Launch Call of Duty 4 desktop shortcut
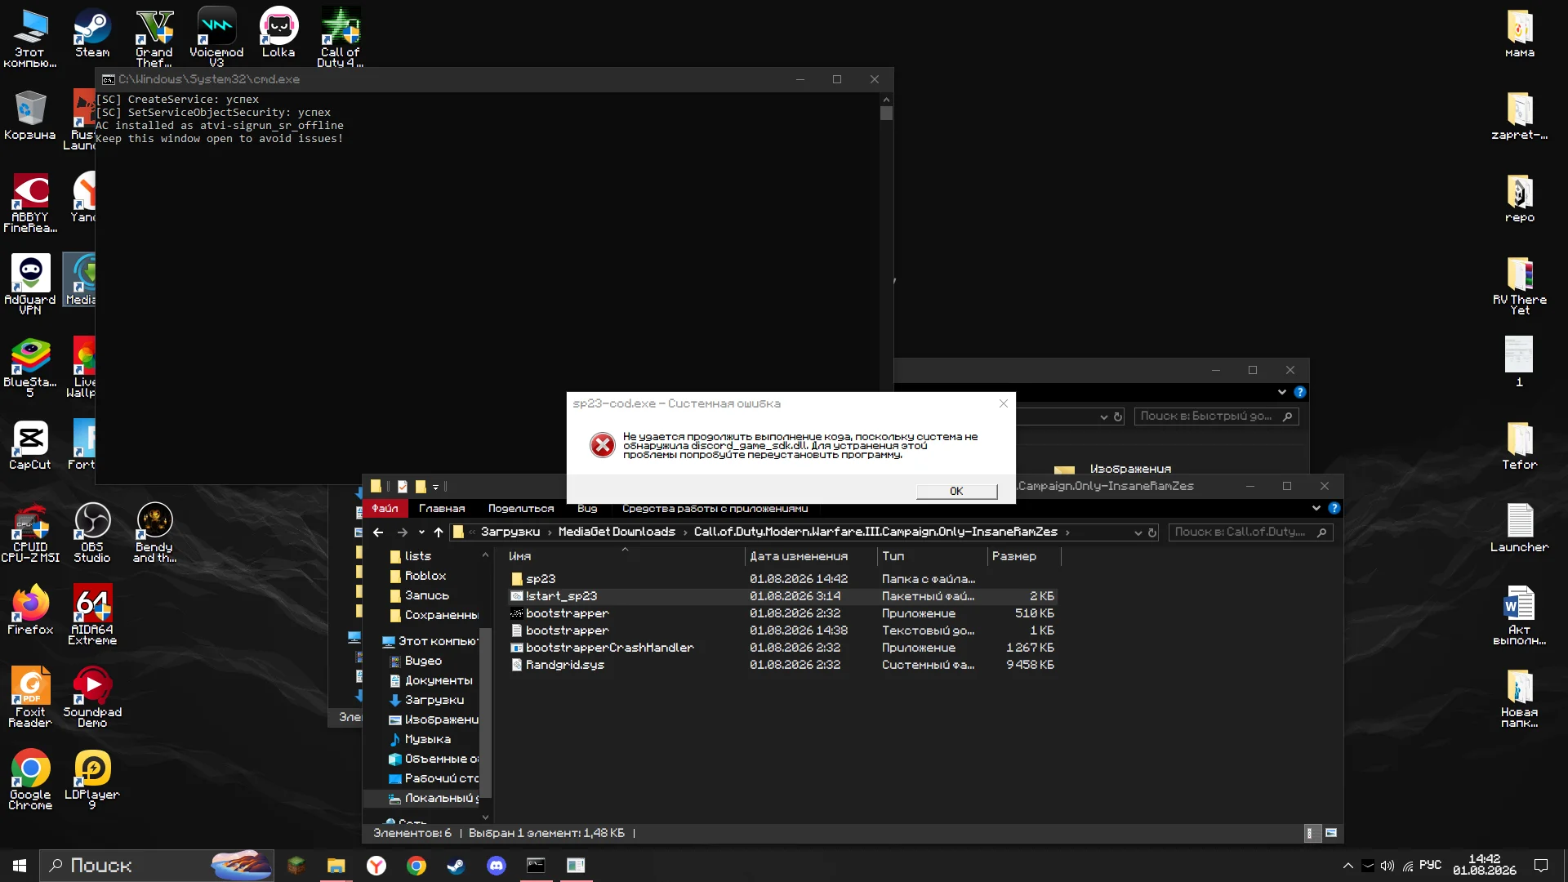This screenshot has width=1568, height=882. click(341, 37)
